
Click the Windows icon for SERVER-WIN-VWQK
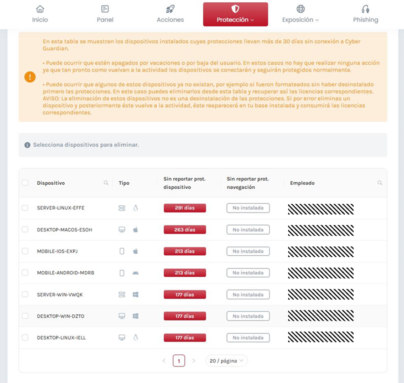pos(135,294)
